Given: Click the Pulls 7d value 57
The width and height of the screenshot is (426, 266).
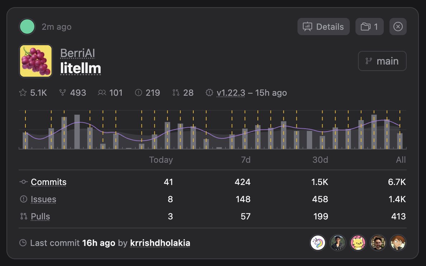Looking at the screenshot, I should [246, 217].
